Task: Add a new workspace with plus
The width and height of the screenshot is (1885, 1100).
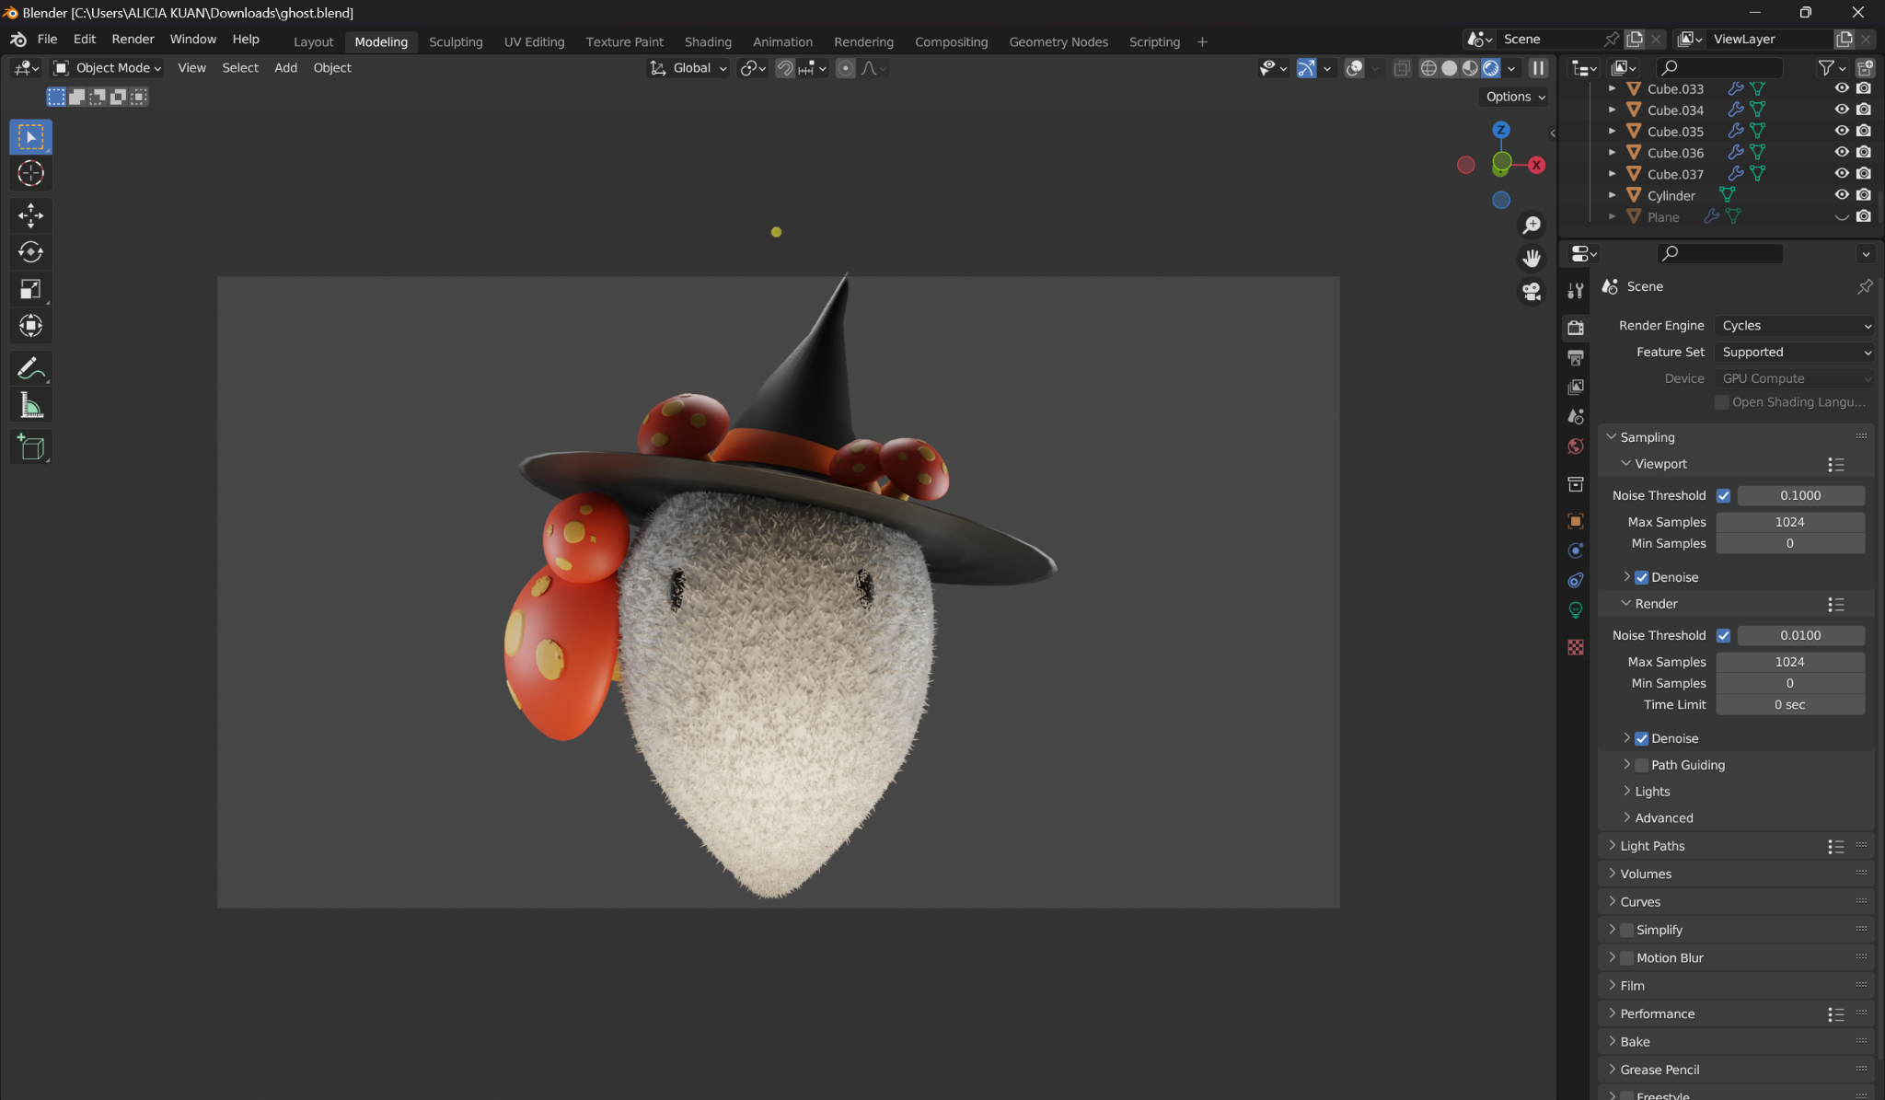Action: (x=1202, y=41)
